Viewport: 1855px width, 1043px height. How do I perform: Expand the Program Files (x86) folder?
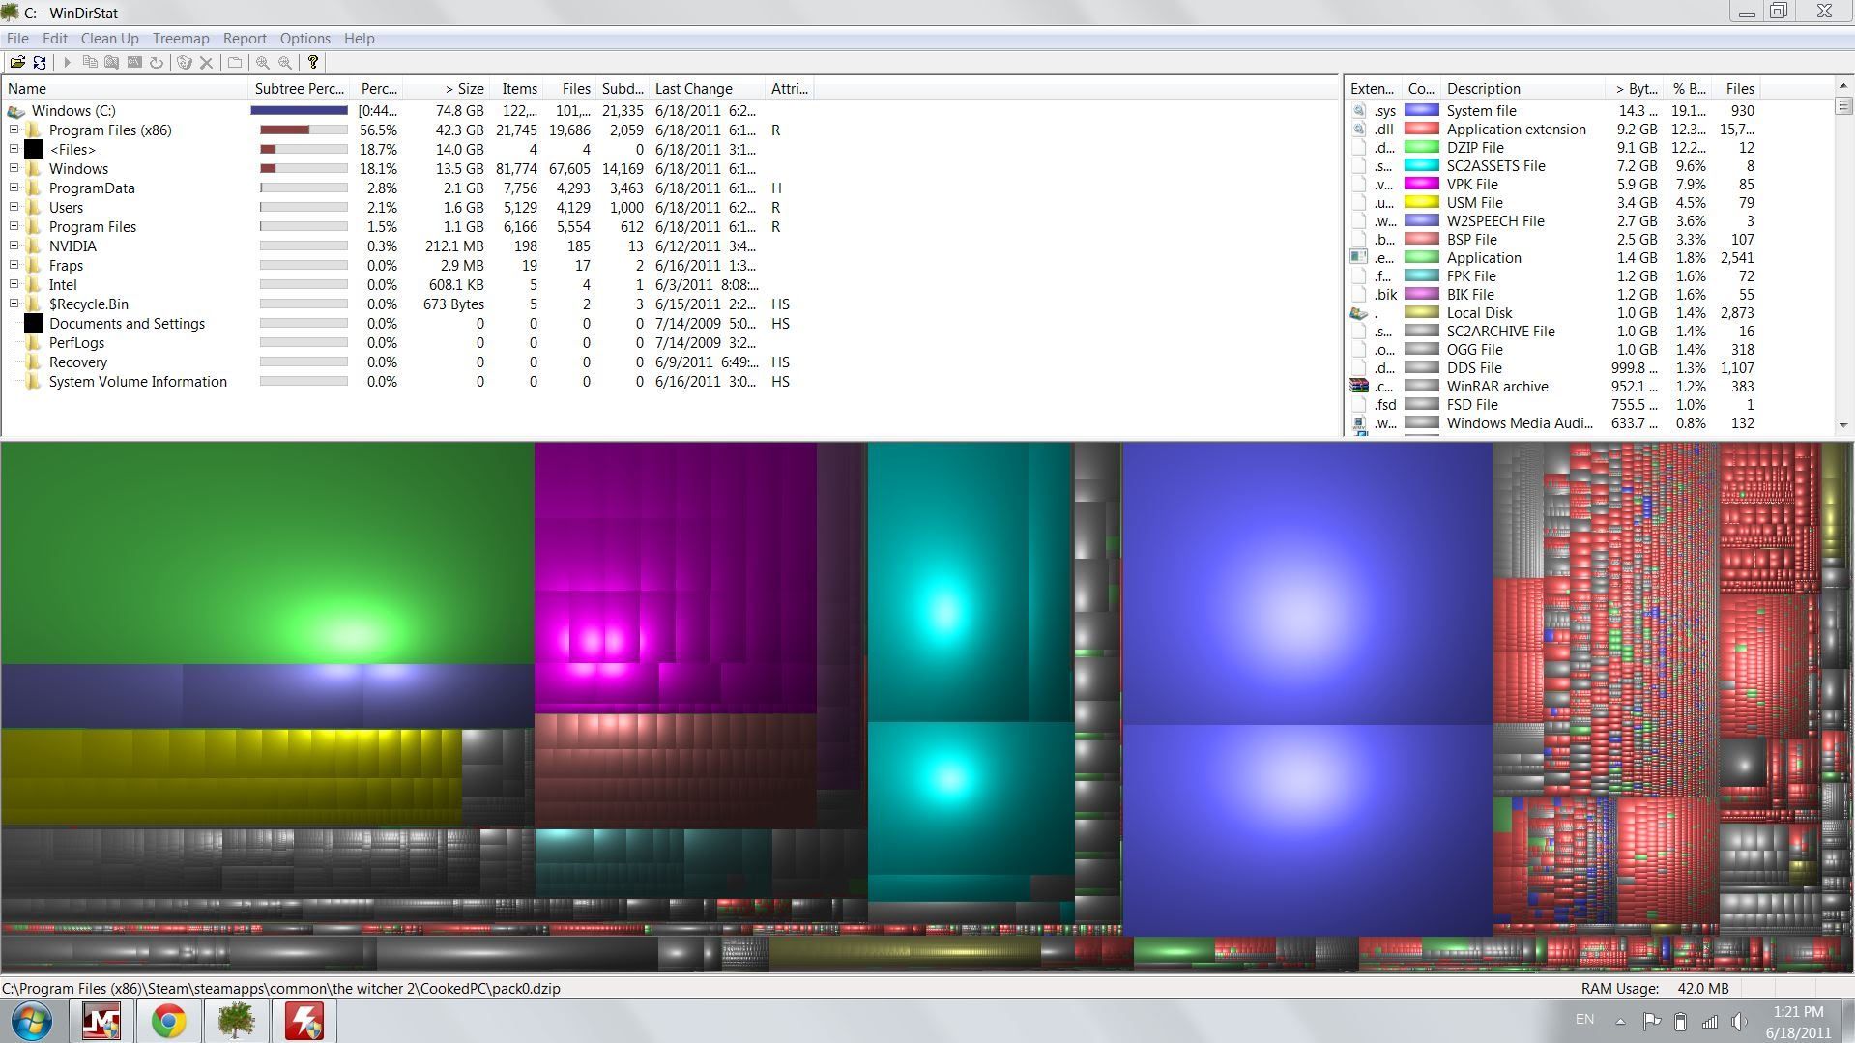point(14,130)
